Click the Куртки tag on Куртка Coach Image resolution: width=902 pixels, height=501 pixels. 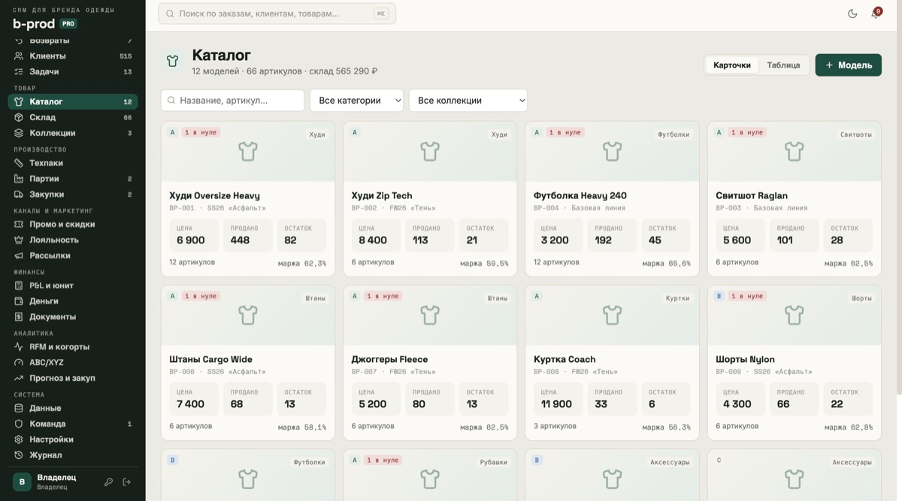pos(677,298)
